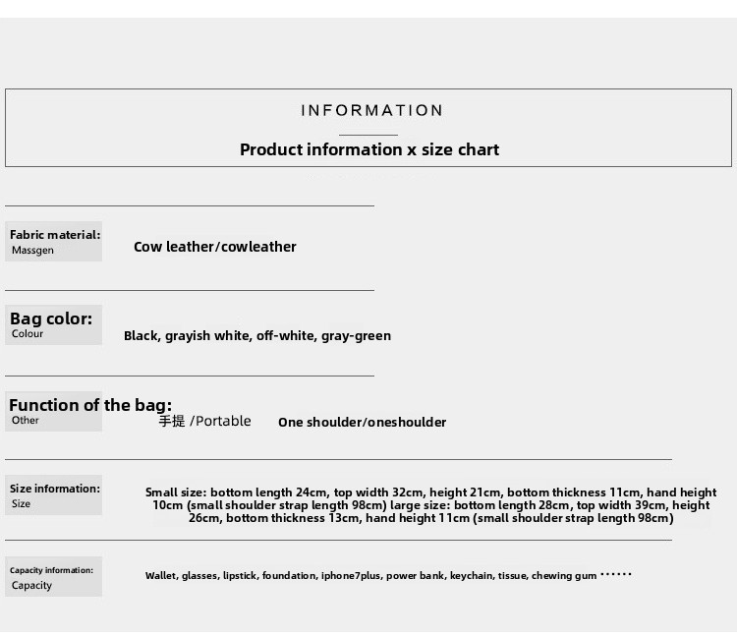The height and width of the screenshot is (637, 737).
Task: Select the Cow leather/cowleather text
Action: [215, 247]
